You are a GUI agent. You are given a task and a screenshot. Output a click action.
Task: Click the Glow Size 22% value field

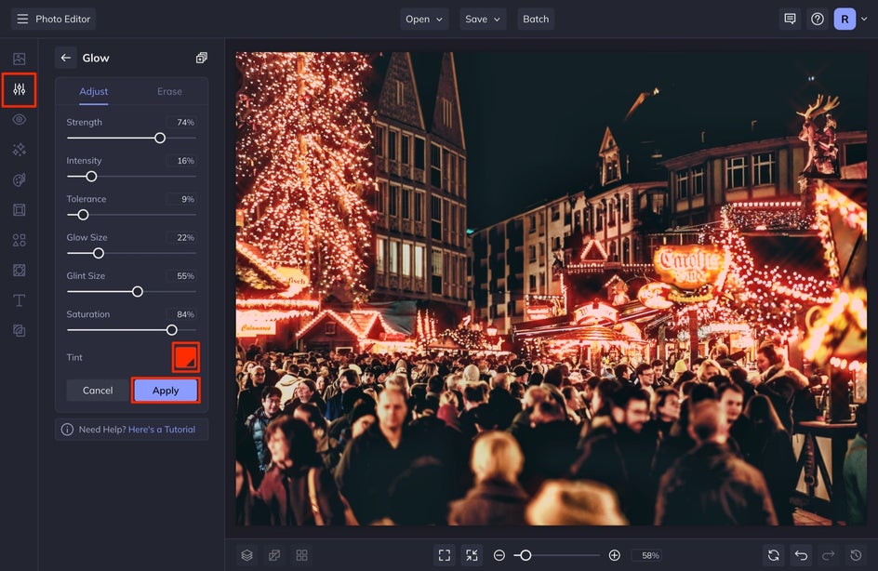point(181,237)
